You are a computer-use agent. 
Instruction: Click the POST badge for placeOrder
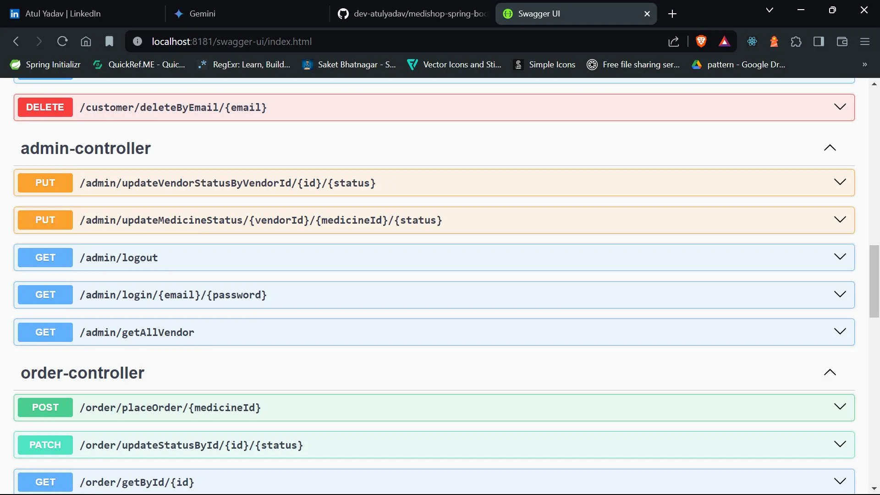pyautogui.click(x=45, y=407)
